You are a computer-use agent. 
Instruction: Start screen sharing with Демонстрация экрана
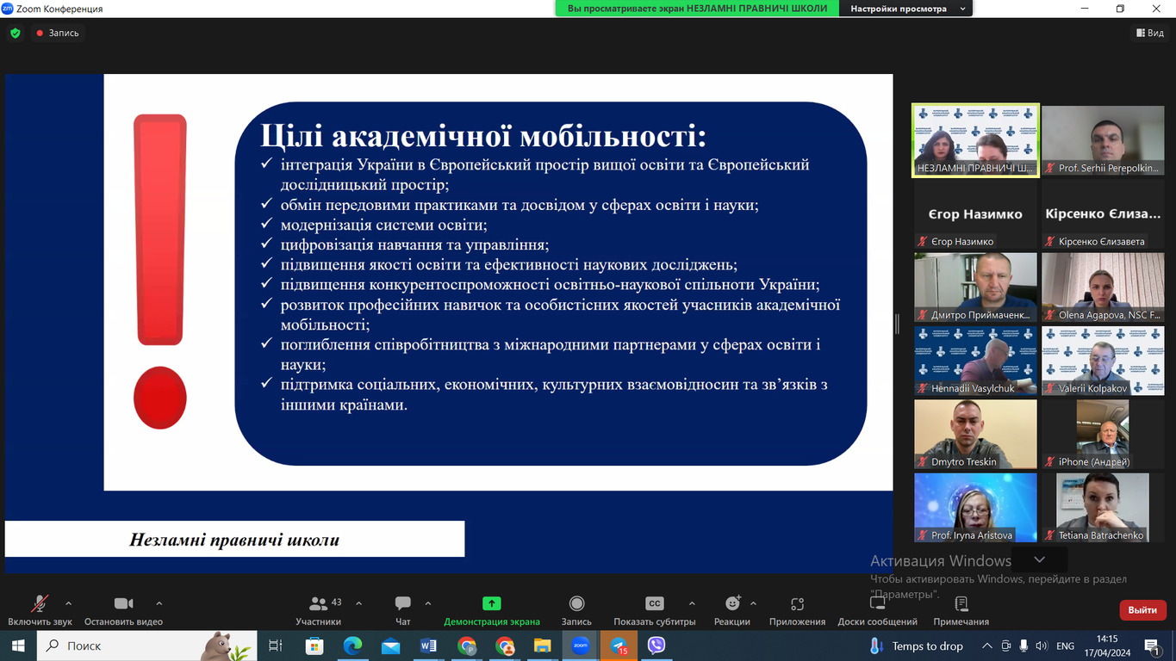pyautogui.click(x=492, y=610)
